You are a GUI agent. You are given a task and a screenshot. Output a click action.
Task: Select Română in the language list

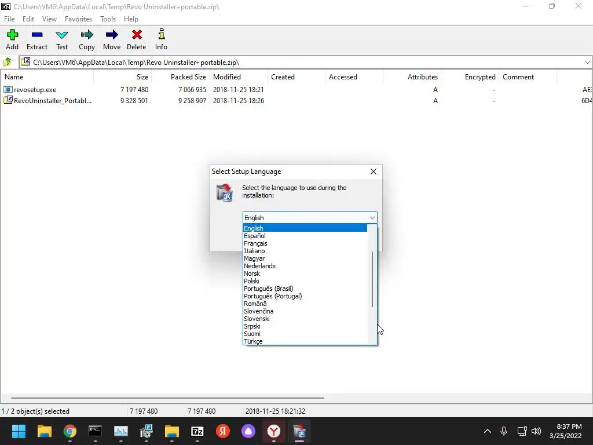[305, 304]
